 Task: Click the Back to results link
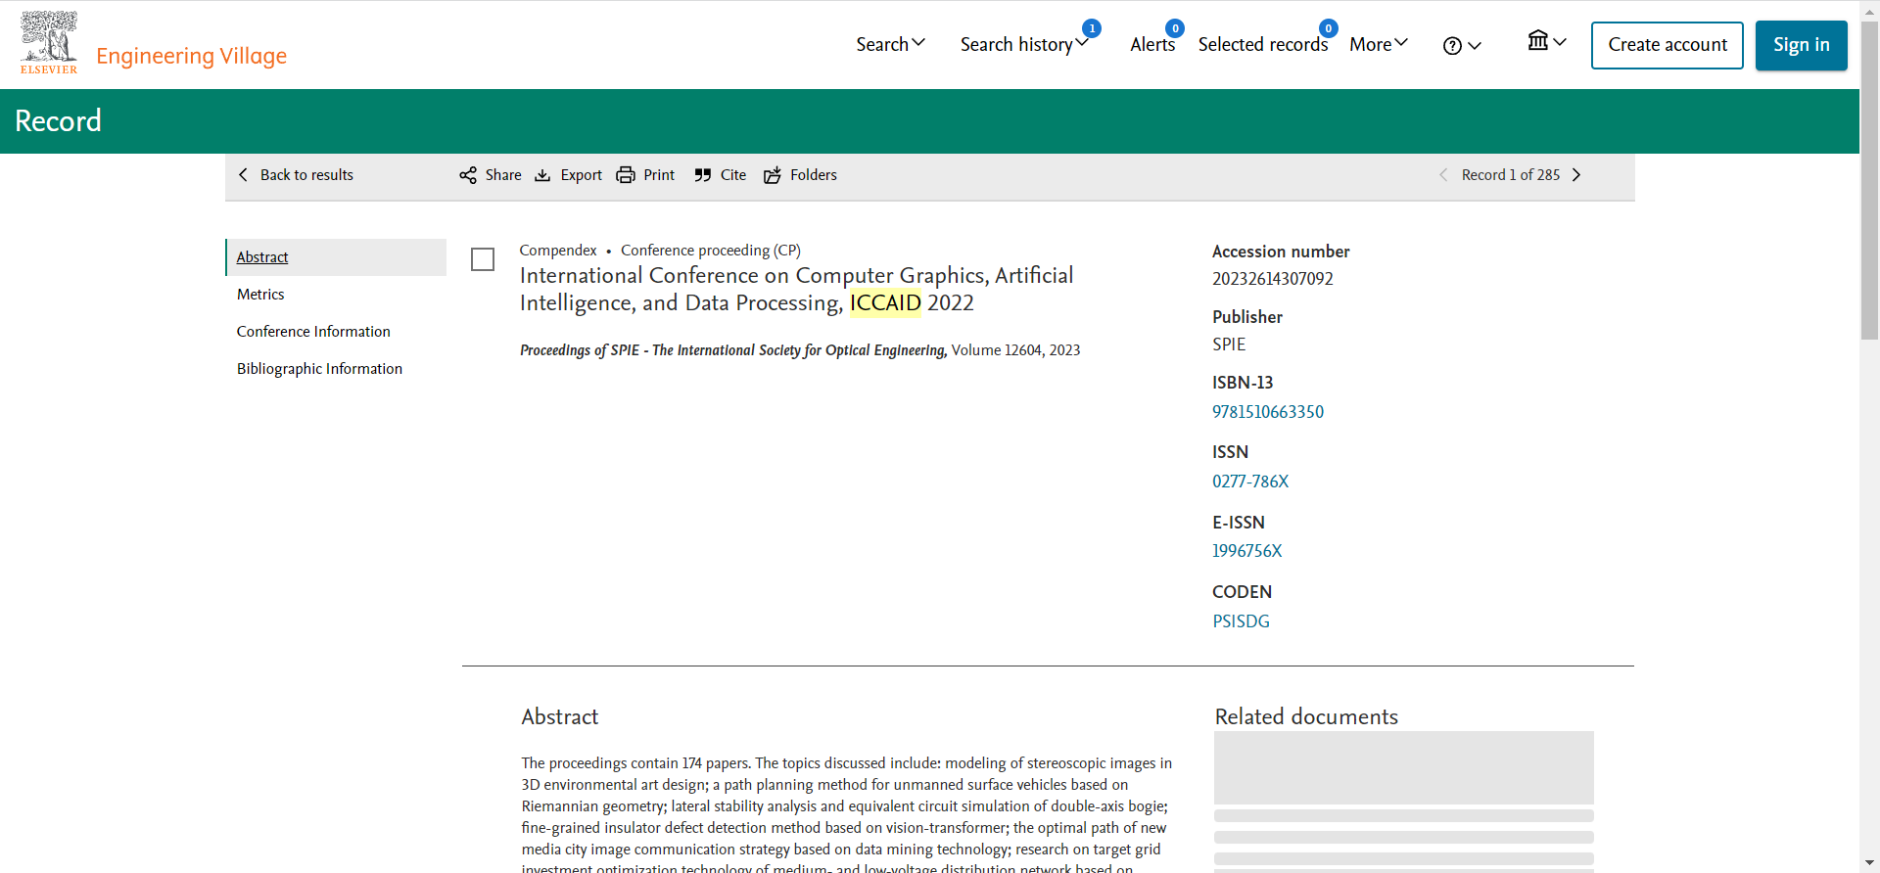coord(306,175)
